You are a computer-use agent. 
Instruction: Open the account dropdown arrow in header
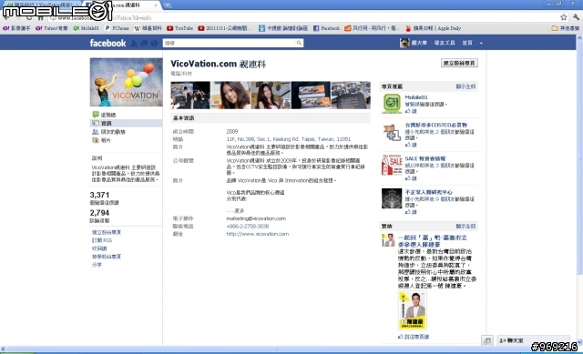(481, 44)
